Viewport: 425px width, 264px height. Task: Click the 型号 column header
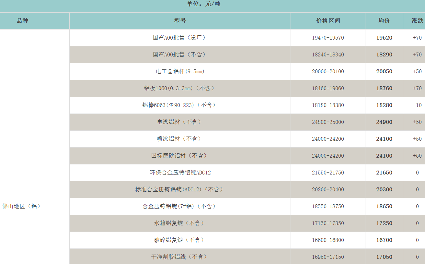pyautogui.click(x=180, y=21)
